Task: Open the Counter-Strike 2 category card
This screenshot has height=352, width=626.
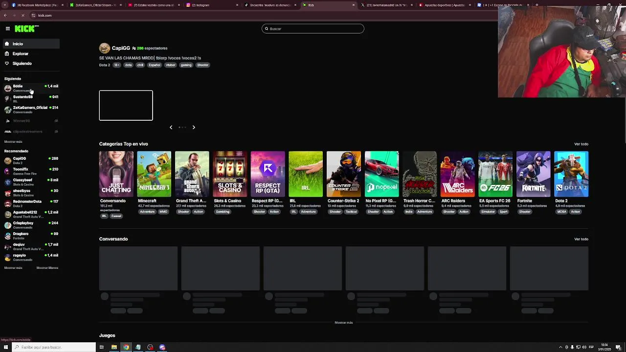Action: click(x=343, y=174)
